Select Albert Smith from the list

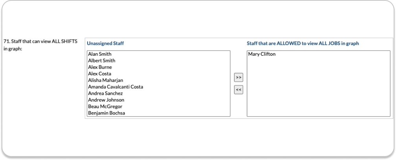[x=102, y=61]
